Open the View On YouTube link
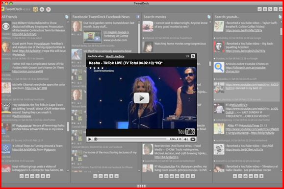The width and height of the screenshot is (284, 189). 115,56
